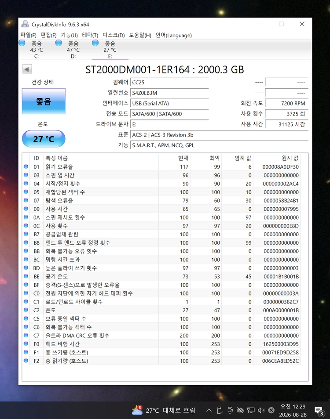Screen dimensions: 330x419
Task: Open the 디스크(D) menu
Action: (114, 35)
